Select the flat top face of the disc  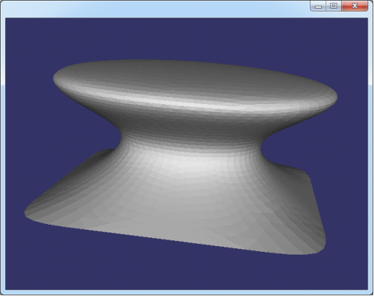point(191,76)
